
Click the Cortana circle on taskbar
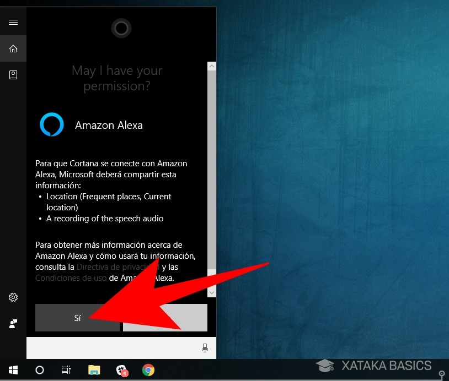[40, 370]
